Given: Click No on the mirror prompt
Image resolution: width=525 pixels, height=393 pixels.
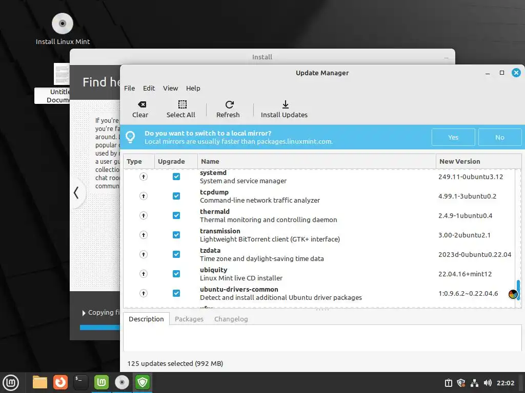Looking at the screenshot, I should (x=499, y=137).
